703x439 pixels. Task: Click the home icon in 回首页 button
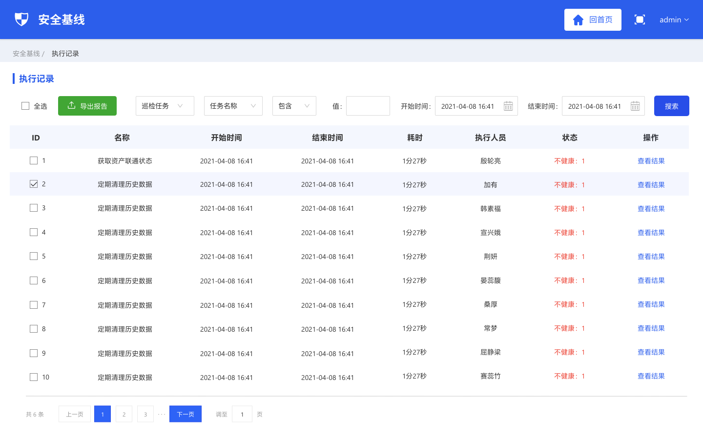coord(578,20)
